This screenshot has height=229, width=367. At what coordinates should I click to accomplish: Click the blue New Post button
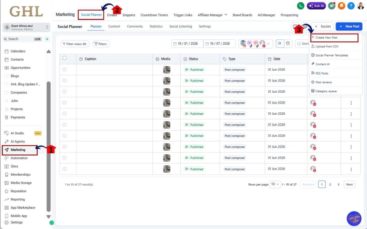click(349, 27)
